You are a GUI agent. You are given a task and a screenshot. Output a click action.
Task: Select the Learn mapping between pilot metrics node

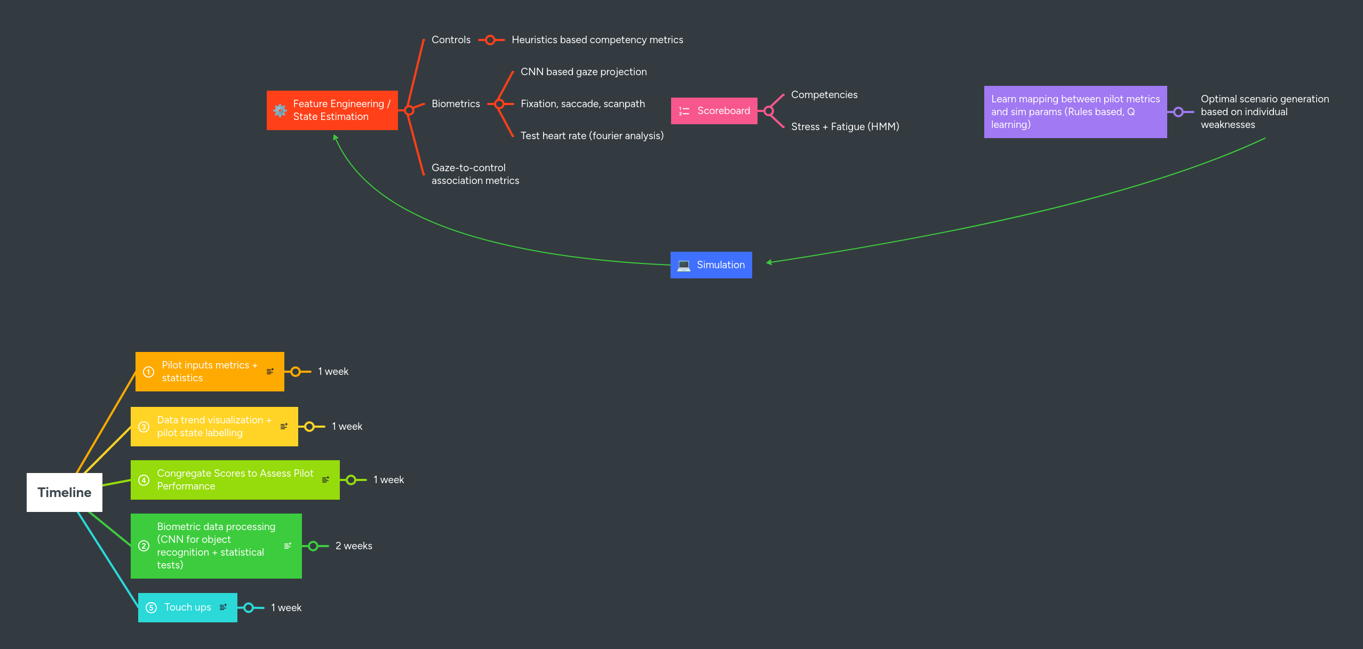pyautogui.click(x=1075, y=112)
